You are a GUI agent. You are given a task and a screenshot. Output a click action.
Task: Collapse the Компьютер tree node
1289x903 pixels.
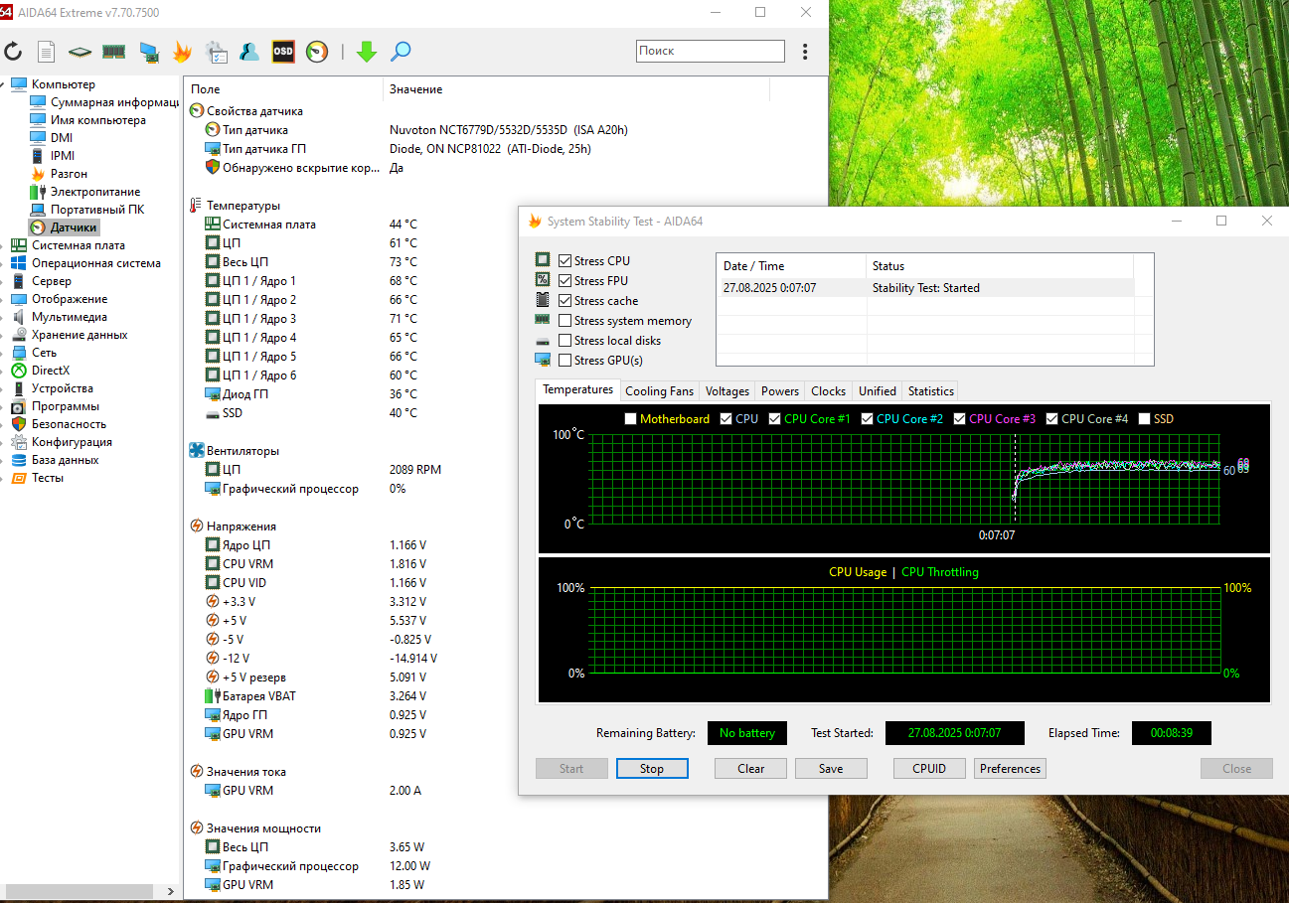tap(4, 84)
